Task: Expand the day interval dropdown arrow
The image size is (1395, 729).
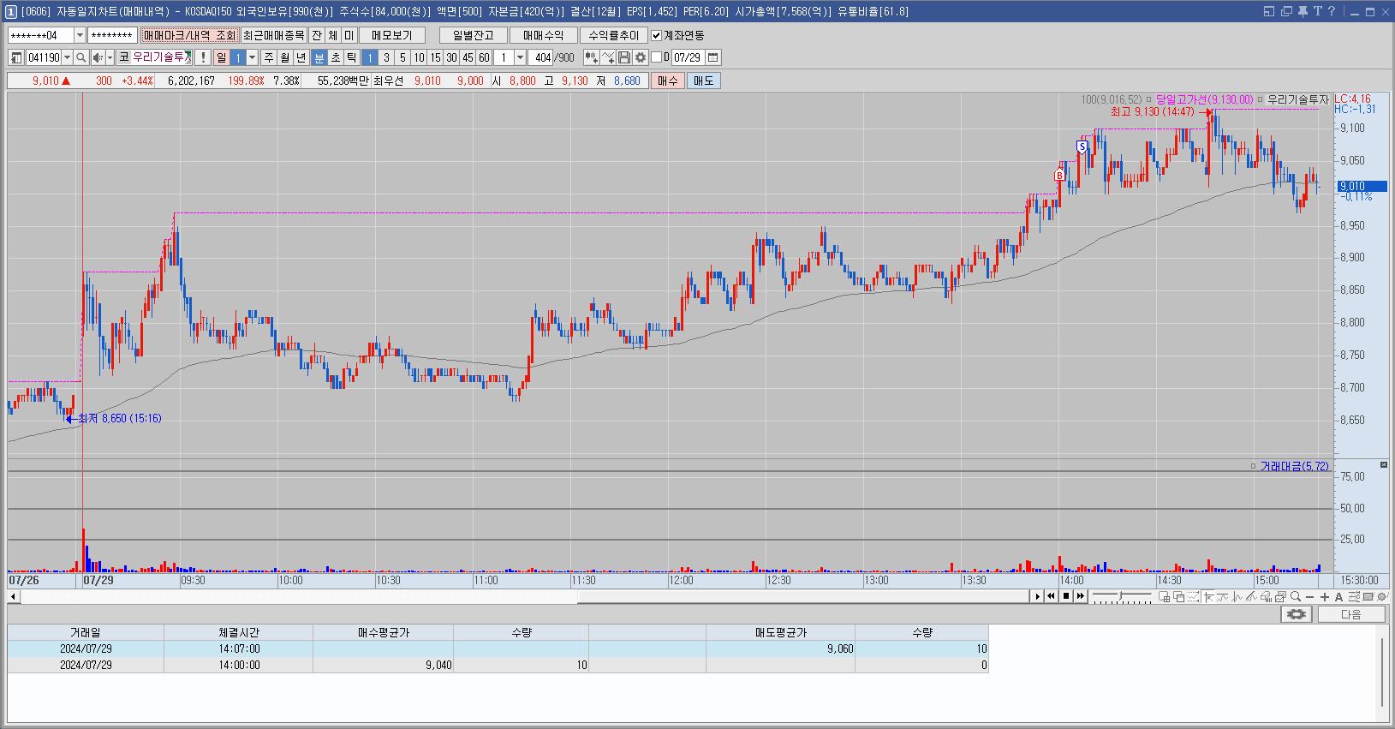Action: (252, 57)
